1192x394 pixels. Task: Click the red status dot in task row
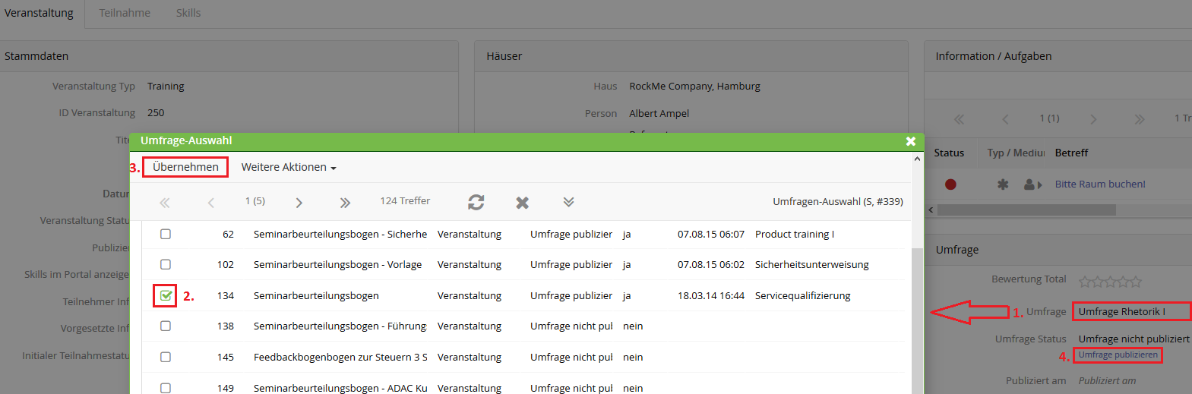tap(950, 184)
